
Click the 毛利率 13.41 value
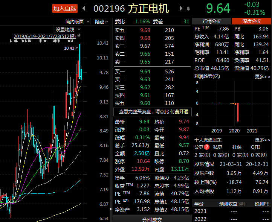pos(223,52)
